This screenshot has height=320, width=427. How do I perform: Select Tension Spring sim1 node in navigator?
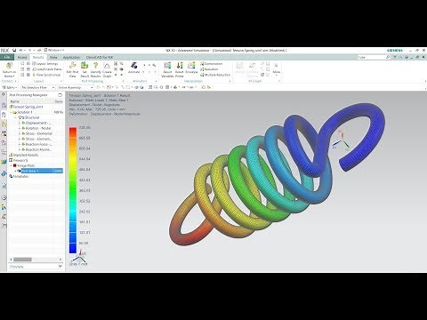point(28,107)
